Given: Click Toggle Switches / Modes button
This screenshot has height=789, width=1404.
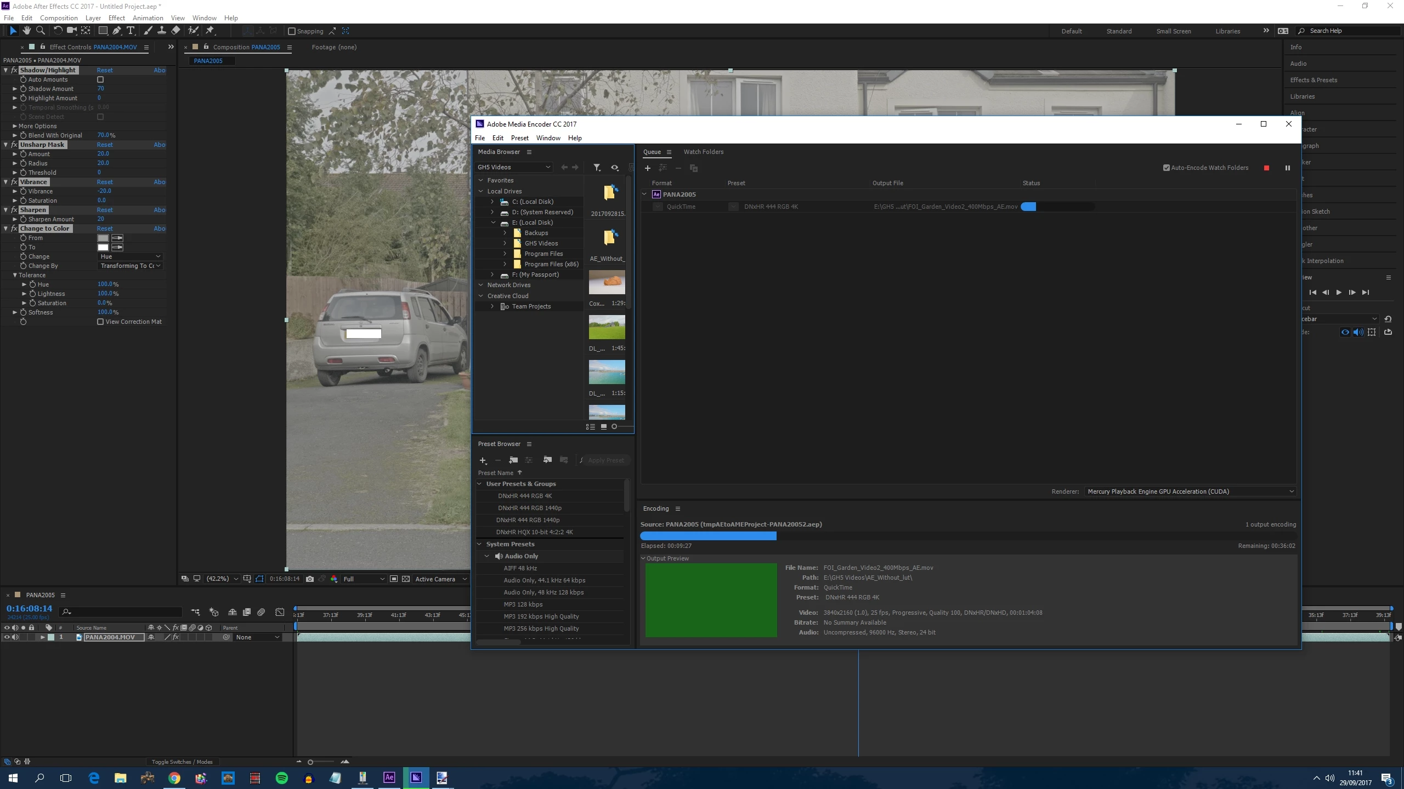Looking at the screenshot, I should (x=182, y=762).
